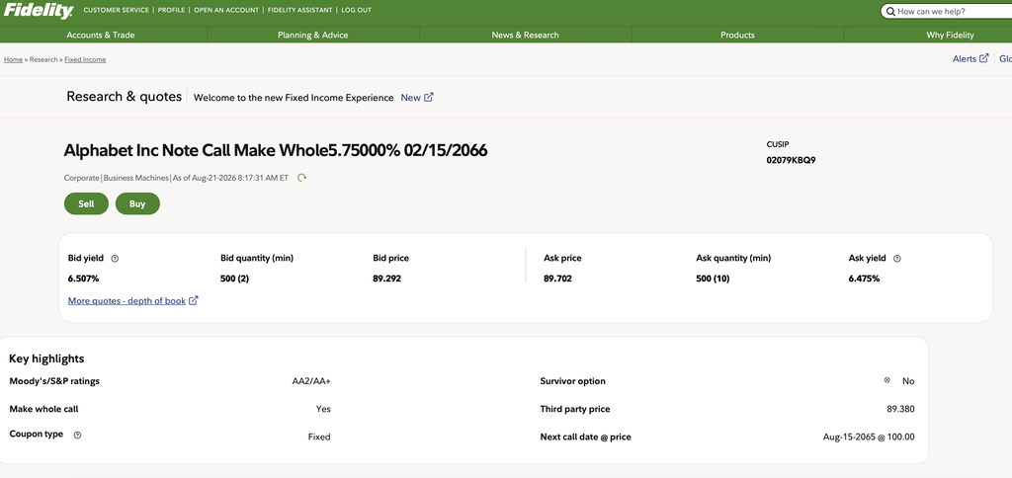This screenshot has width=1012, height=478.
Task: Click the Research breadcrumb text
Action: [43, 59]
